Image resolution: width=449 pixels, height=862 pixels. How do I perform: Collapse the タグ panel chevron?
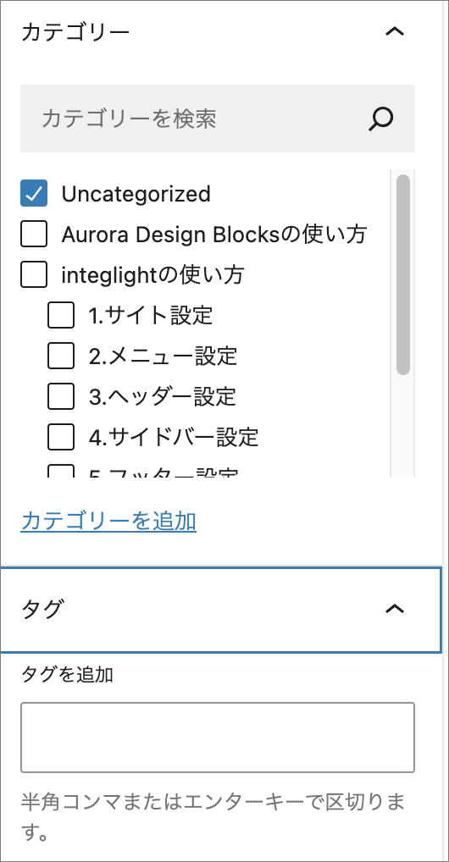(x=395, y=609)
